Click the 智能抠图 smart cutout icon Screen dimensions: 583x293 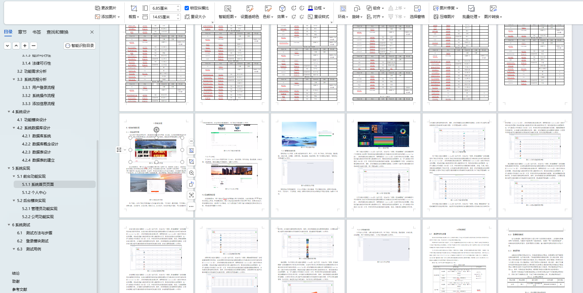[228, 8]
